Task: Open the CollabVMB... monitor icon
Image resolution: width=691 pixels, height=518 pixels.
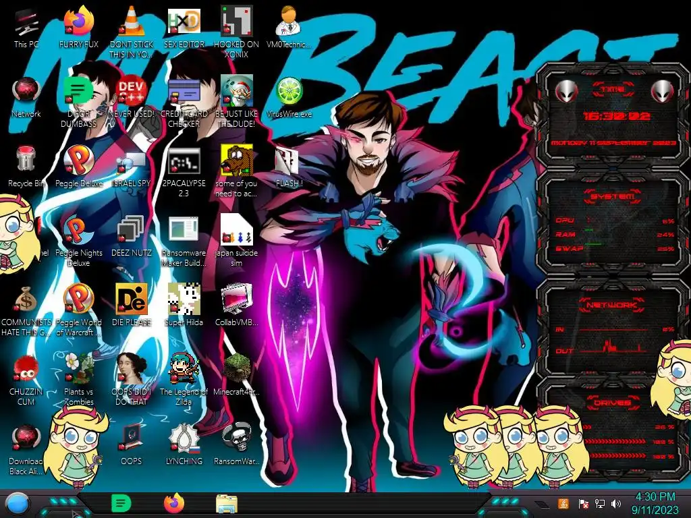Action: pyautogui.click(x=236, y=306)
